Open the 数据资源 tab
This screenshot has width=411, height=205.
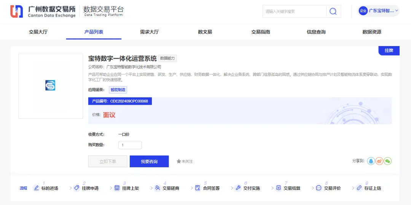tap(372, 32)
